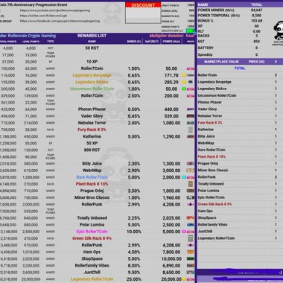
Task: Select the '10 XP' reward cell
Action: 92,62
